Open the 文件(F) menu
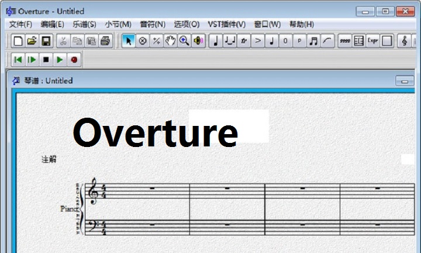Image resolution: width=421 pixels, height=253 pixels. 20,25
